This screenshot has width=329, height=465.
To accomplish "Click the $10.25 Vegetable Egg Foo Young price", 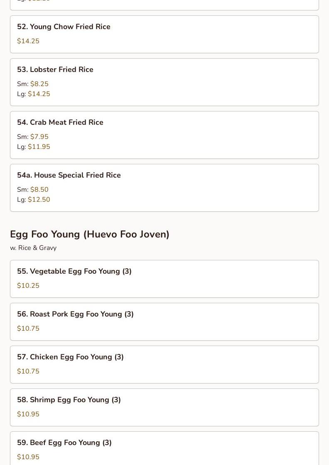I will point(28,286).
